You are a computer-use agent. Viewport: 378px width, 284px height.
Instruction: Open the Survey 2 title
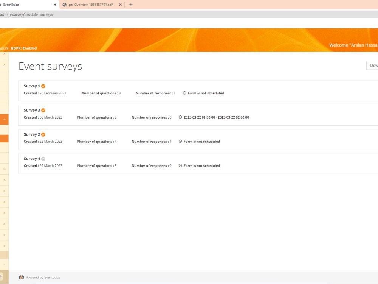coord(32,134)
